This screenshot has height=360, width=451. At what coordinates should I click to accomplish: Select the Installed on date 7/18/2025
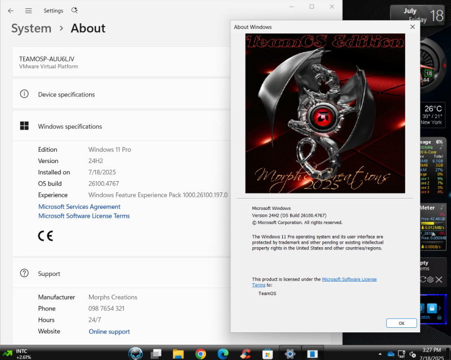point(102,172)
